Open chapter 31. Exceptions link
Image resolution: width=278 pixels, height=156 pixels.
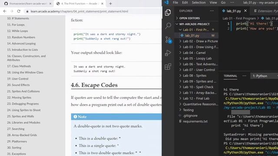[17, 154]
